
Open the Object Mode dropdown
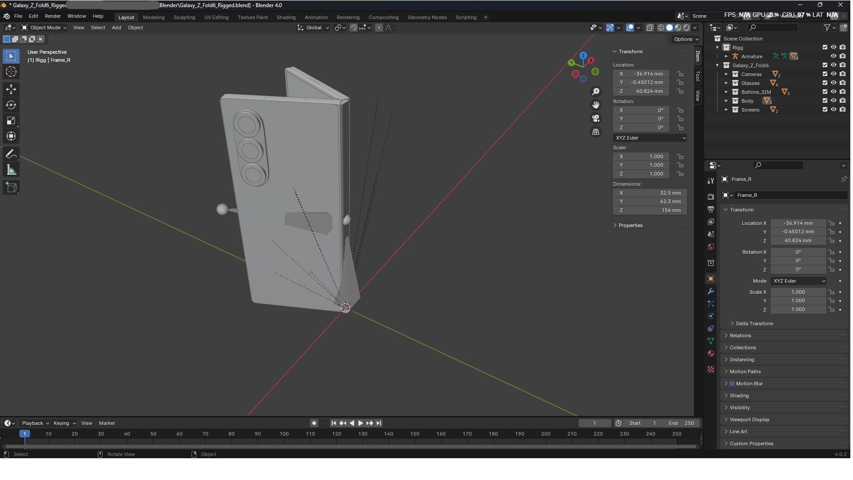[44, 28]
